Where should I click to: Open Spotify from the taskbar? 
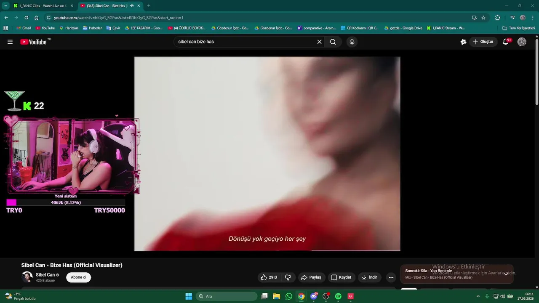[x=338, y=296]
